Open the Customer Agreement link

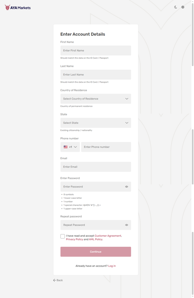pyautogui.click(x=108, y=236)
